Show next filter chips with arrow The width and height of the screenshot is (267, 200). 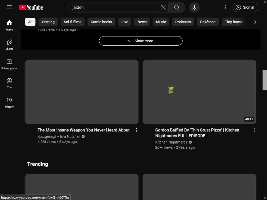[255, 22]
